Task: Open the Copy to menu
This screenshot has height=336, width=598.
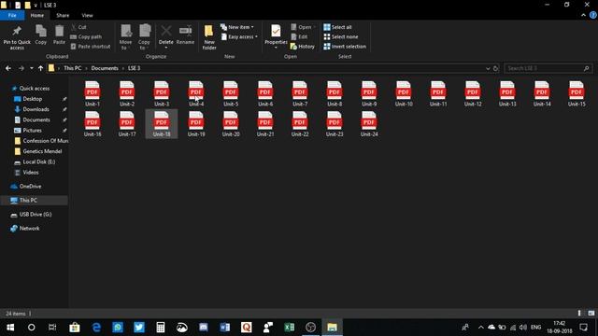Action: click(x=144, y=37)
